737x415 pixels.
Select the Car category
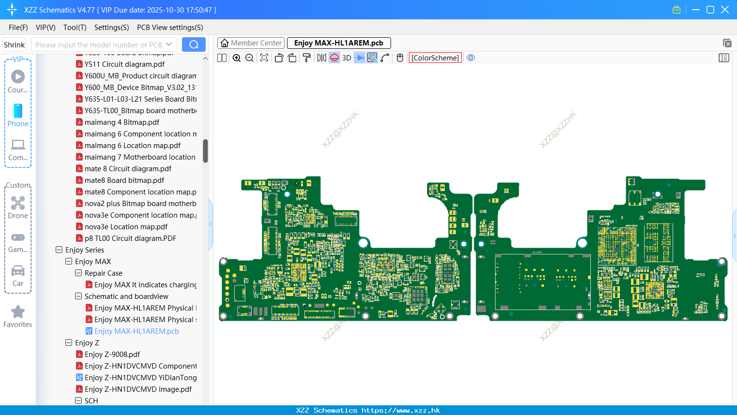coord(18,275)
